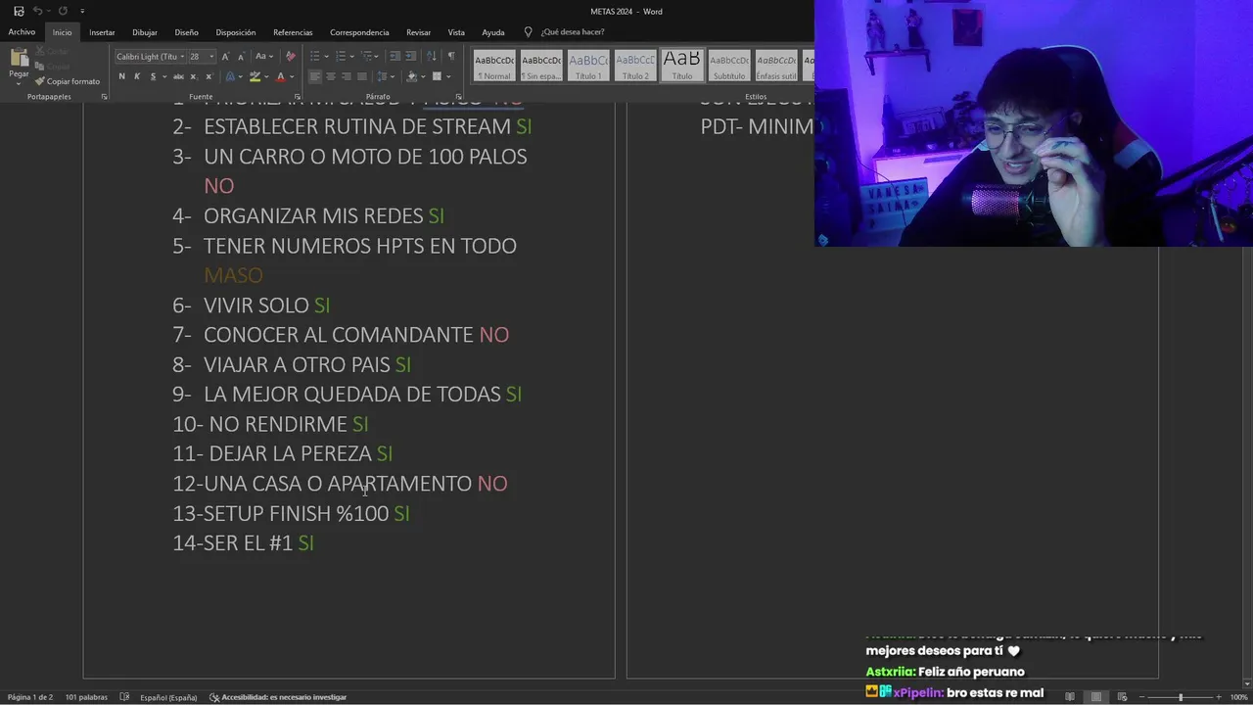Apply the Énfasis sutil style
This screenshot has height=705, width=1253.
(776, 66)
